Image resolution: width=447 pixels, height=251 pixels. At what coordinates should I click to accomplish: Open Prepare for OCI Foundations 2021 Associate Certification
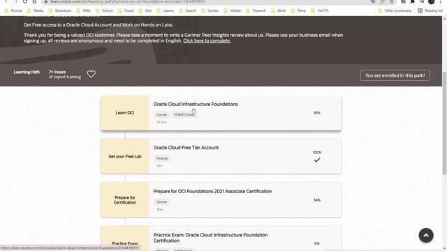tap(212, 191)
